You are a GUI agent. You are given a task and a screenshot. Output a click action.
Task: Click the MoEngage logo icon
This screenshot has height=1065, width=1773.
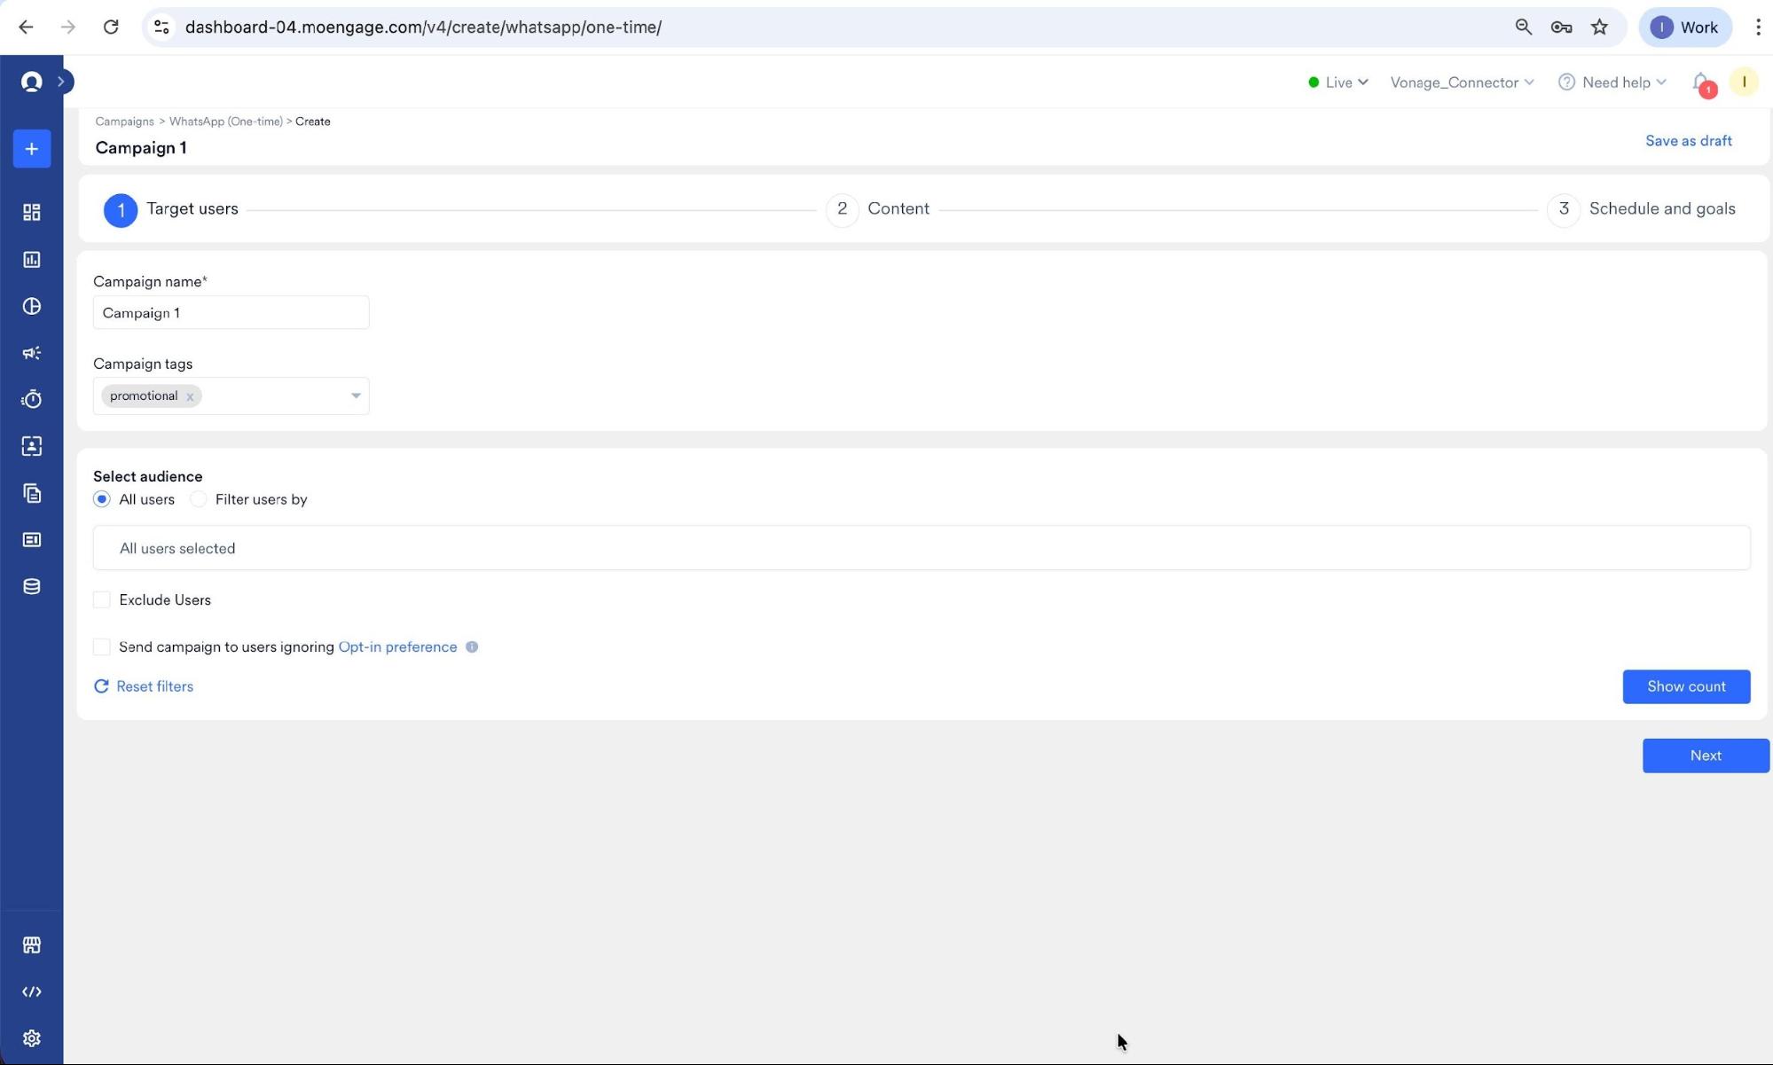point(31,82)
